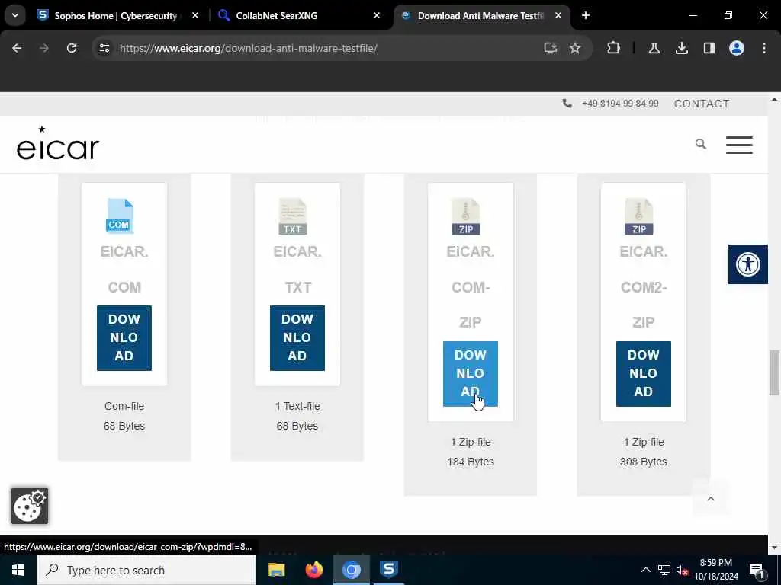The height and width of the screenshot is (585, 781).
Task: Open Sophos from the taskbar
Action: coord(388,570)
